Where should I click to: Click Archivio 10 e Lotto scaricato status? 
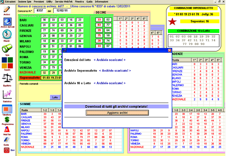click(109, 83)
